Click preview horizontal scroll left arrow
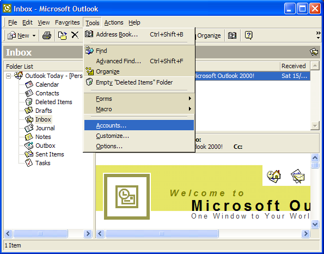This screenshot has height=254, width=324. coord(100,233)
